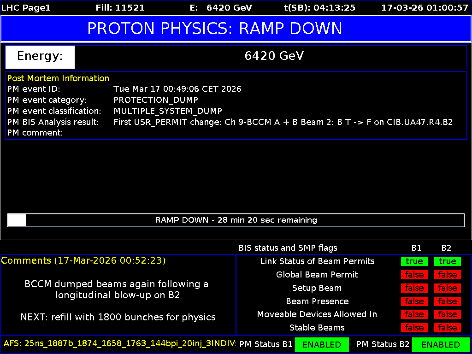
Task: Select the B1 true indicator for Link Status
Action: coord(414,261)
